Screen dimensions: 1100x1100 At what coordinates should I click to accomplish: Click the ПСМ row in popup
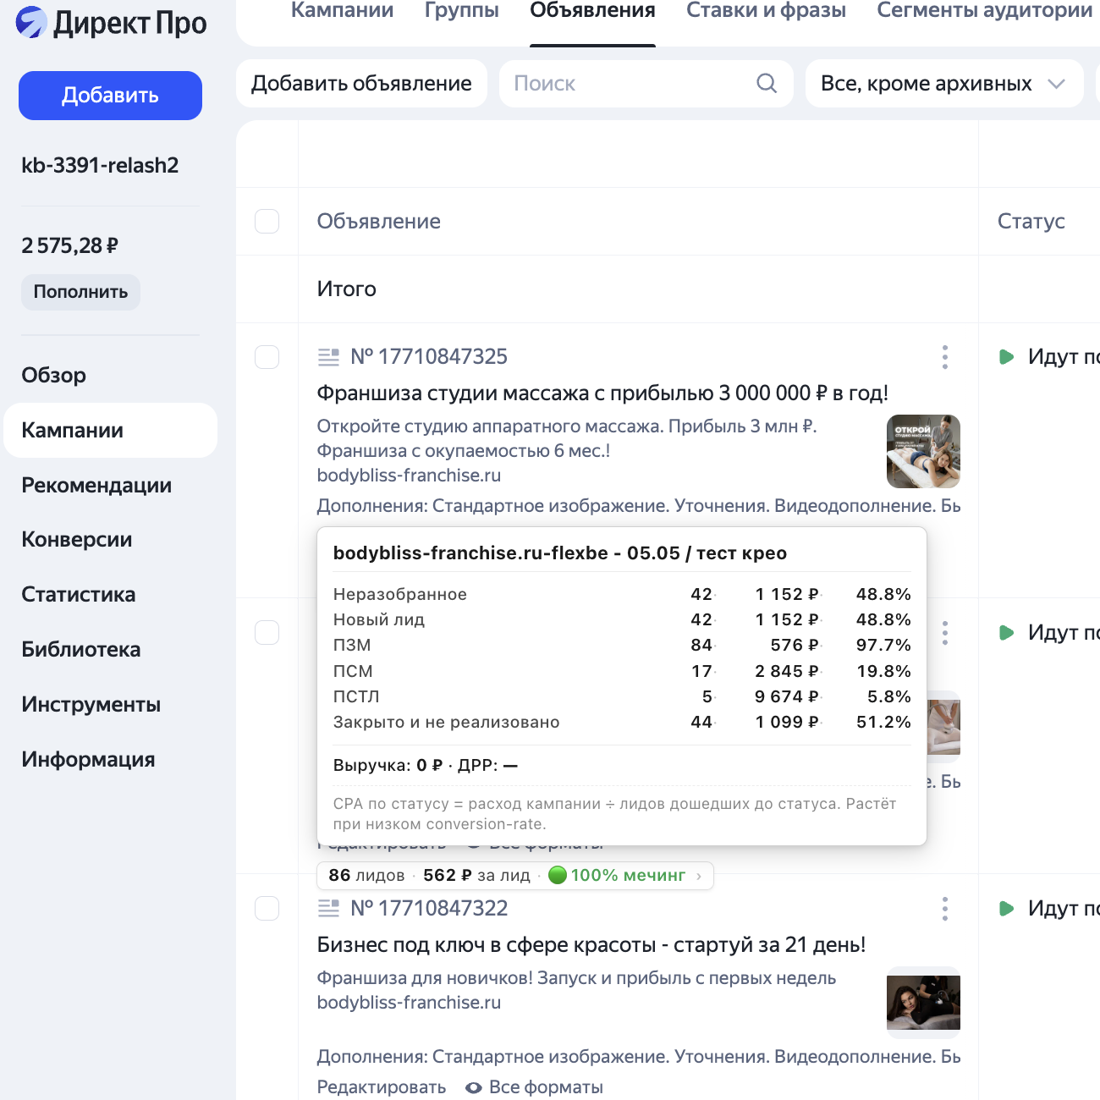pos(622,671)
